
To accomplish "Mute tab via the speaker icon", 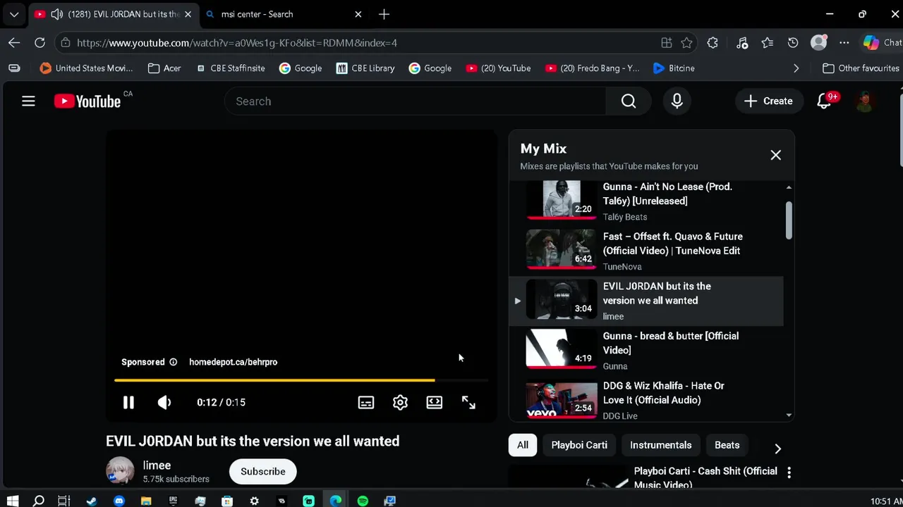I will tap(56, 14).
